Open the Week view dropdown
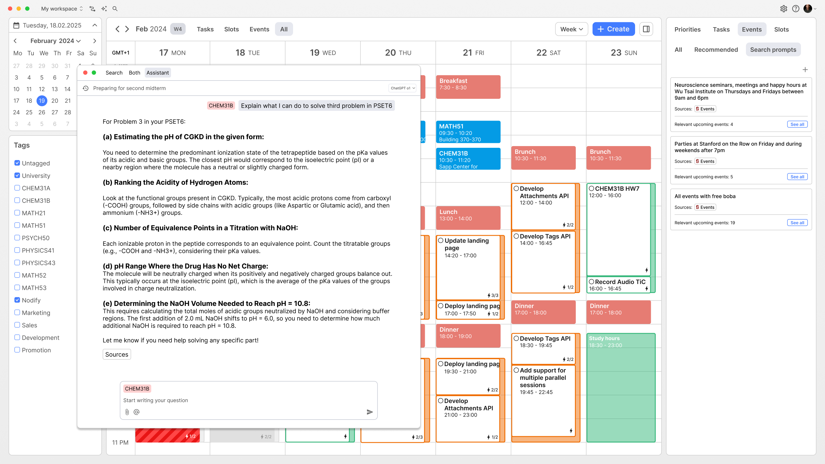This screenshot has height=464, width=825. click(x=571, y=29)
